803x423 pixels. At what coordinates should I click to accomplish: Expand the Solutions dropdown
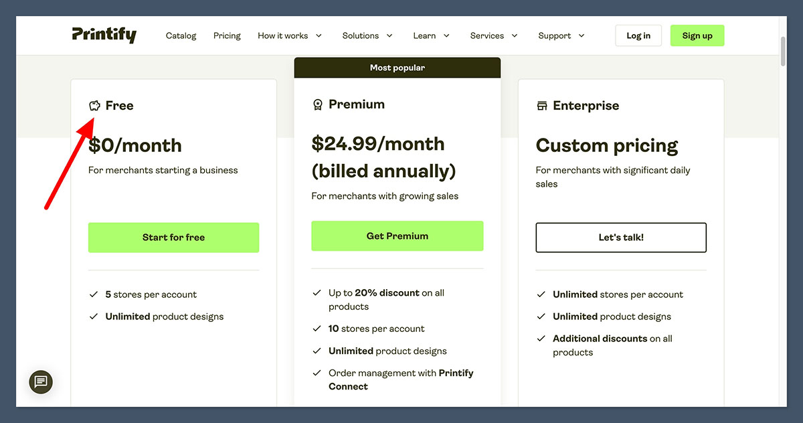tap(367, 35)
